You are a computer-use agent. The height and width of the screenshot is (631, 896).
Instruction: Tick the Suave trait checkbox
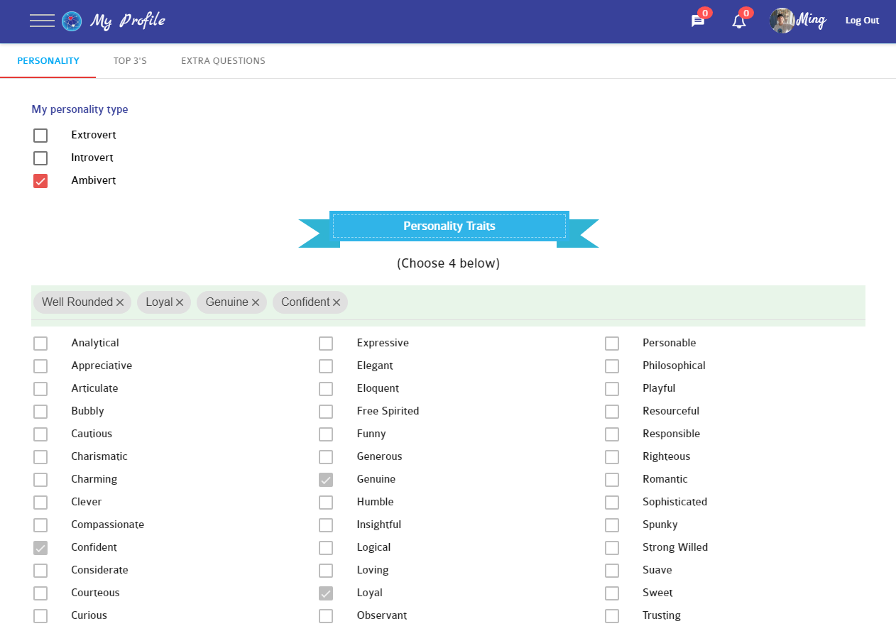(612, 571)
